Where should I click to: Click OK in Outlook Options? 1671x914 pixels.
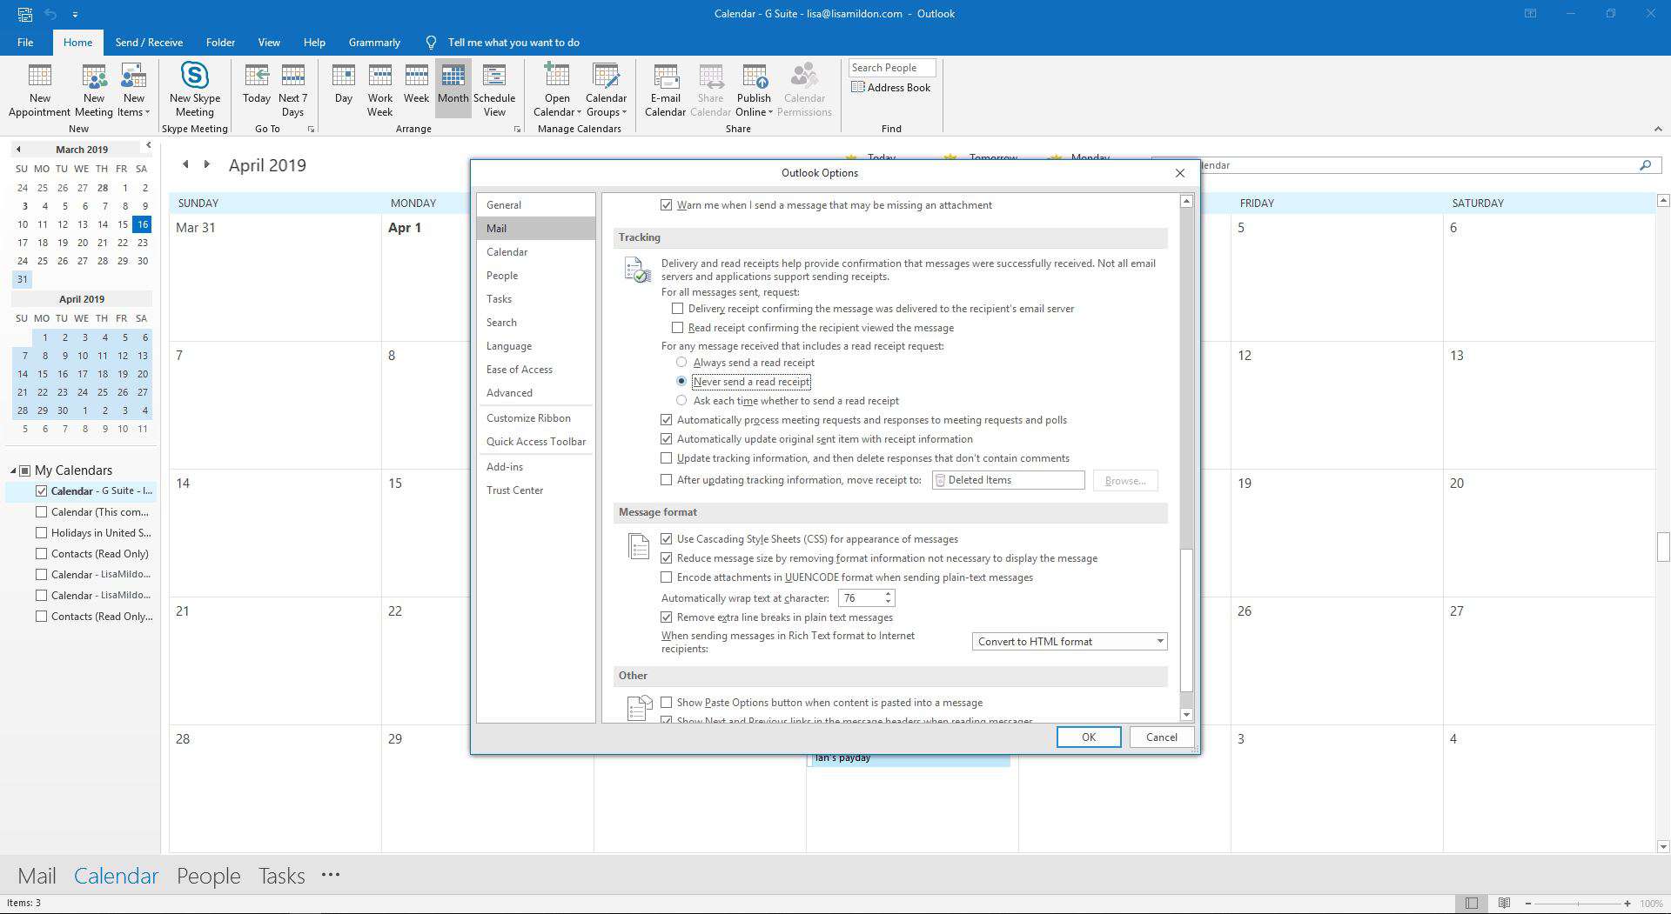tap(1088, 737)
